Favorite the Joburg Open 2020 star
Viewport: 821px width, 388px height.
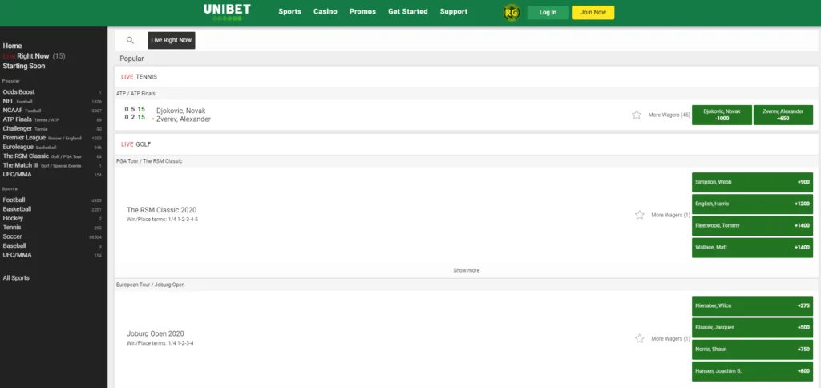coord(640,338)
